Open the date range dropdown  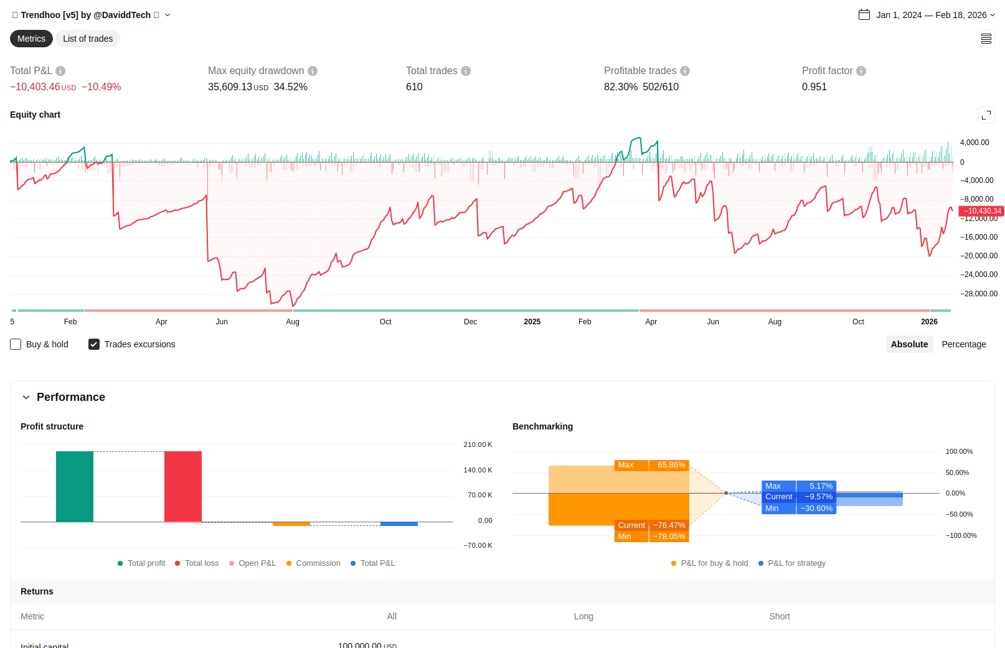(x=993, y=15)
